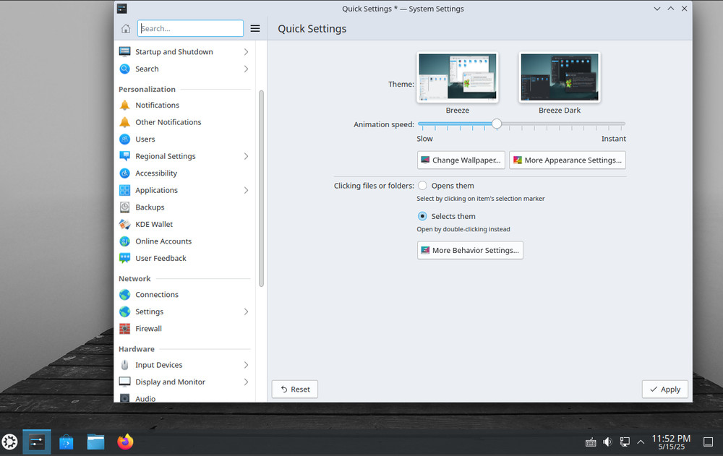Click System Settings icon in taskbar
Image resolution: width=723 pixels, height=456 pixels.
click(37, 442)
